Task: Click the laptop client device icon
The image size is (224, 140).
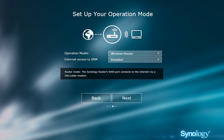Action: tap(136, 34)
